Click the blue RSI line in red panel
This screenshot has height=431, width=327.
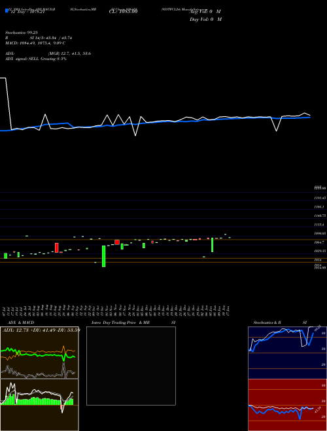[x=281, y=411]
